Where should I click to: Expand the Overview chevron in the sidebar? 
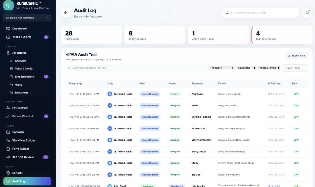6,61
